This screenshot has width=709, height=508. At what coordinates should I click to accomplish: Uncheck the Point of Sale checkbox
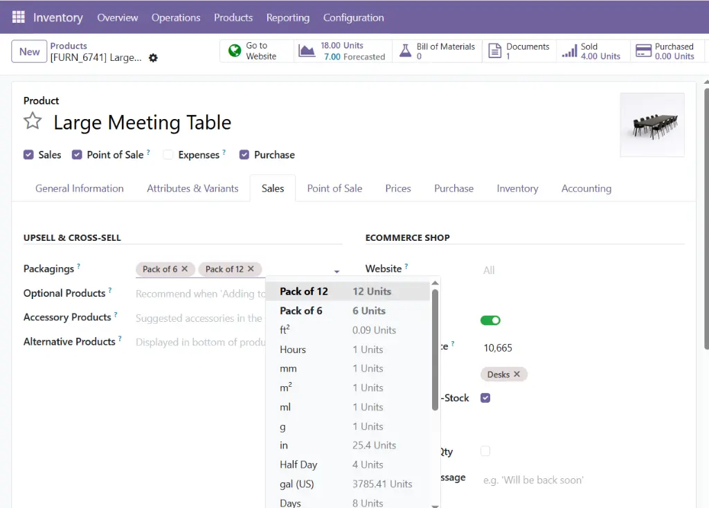pos(77,154)
